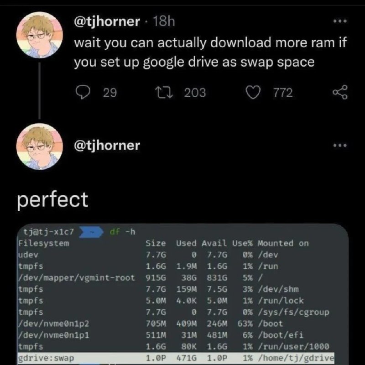Open the terminal screenshot image
This screenshot has height=365, width=365.
pos(182,294)
